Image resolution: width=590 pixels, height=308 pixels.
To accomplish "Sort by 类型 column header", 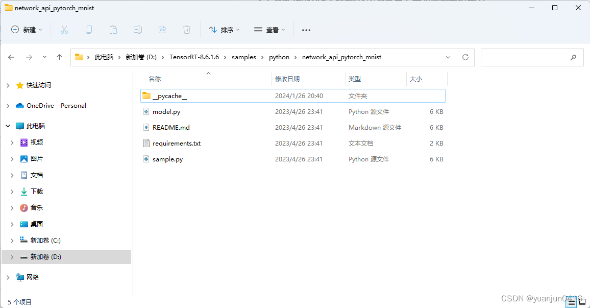I will tap(354, 79).
